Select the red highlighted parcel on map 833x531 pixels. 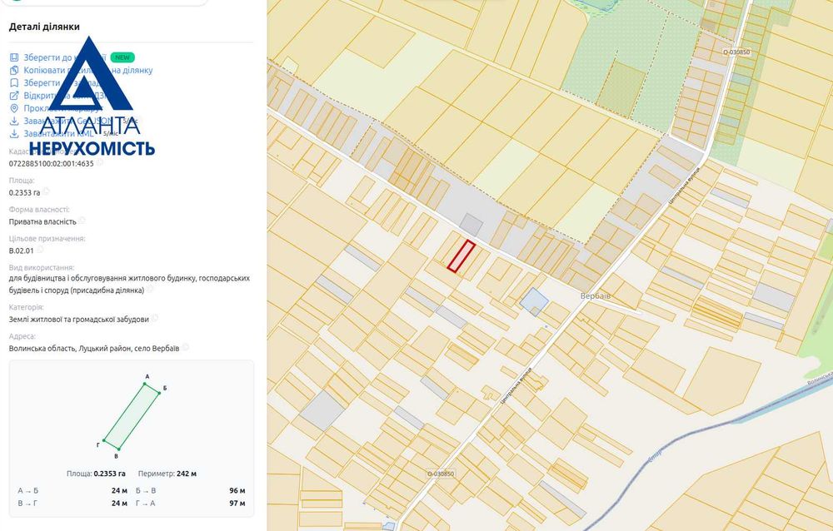pyautogui.click(x=461, y=256)
